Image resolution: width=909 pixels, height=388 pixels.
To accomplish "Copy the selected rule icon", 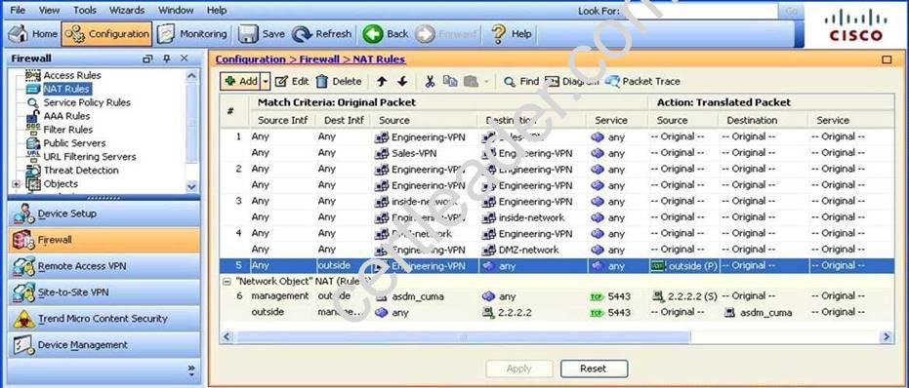I will click(450, 82).
